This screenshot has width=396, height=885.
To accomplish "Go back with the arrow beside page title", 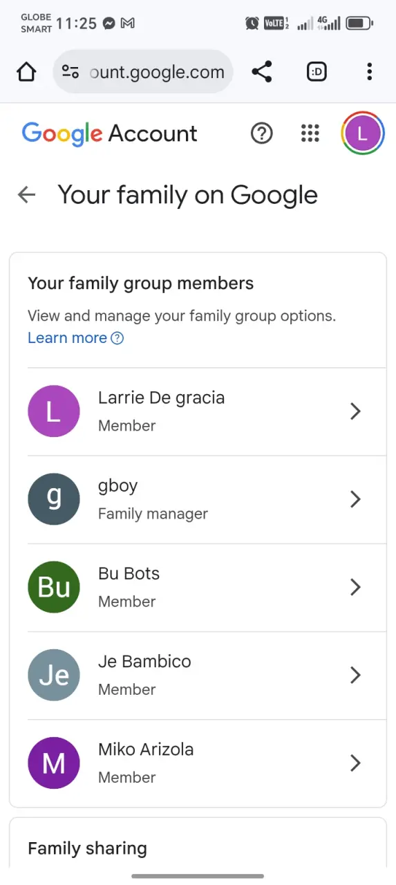I will pyautogui.click(x=27, y=195).
